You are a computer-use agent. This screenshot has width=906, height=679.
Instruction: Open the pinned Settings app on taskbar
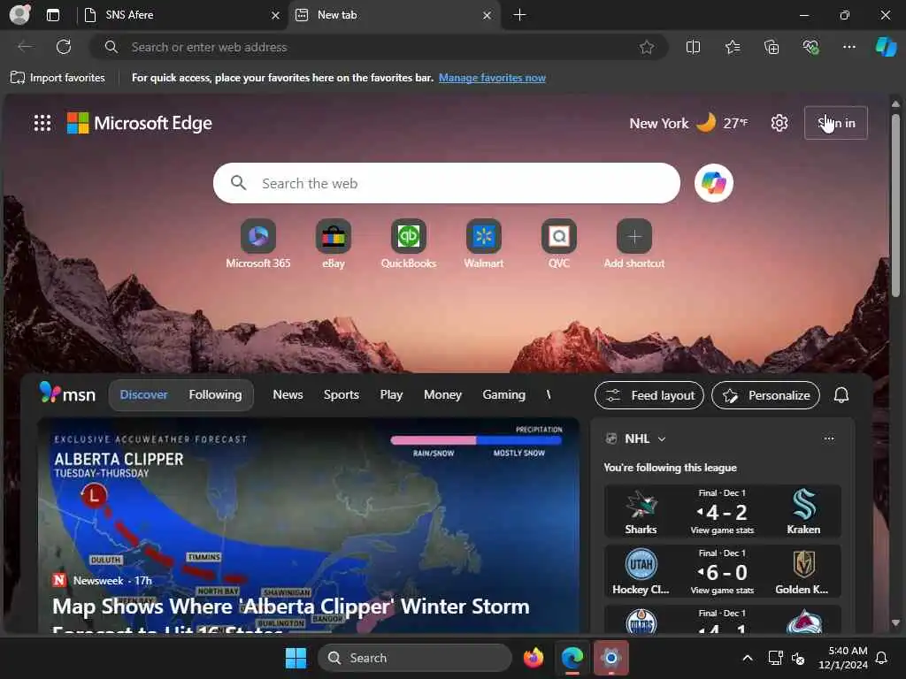[x=610, y=658]
